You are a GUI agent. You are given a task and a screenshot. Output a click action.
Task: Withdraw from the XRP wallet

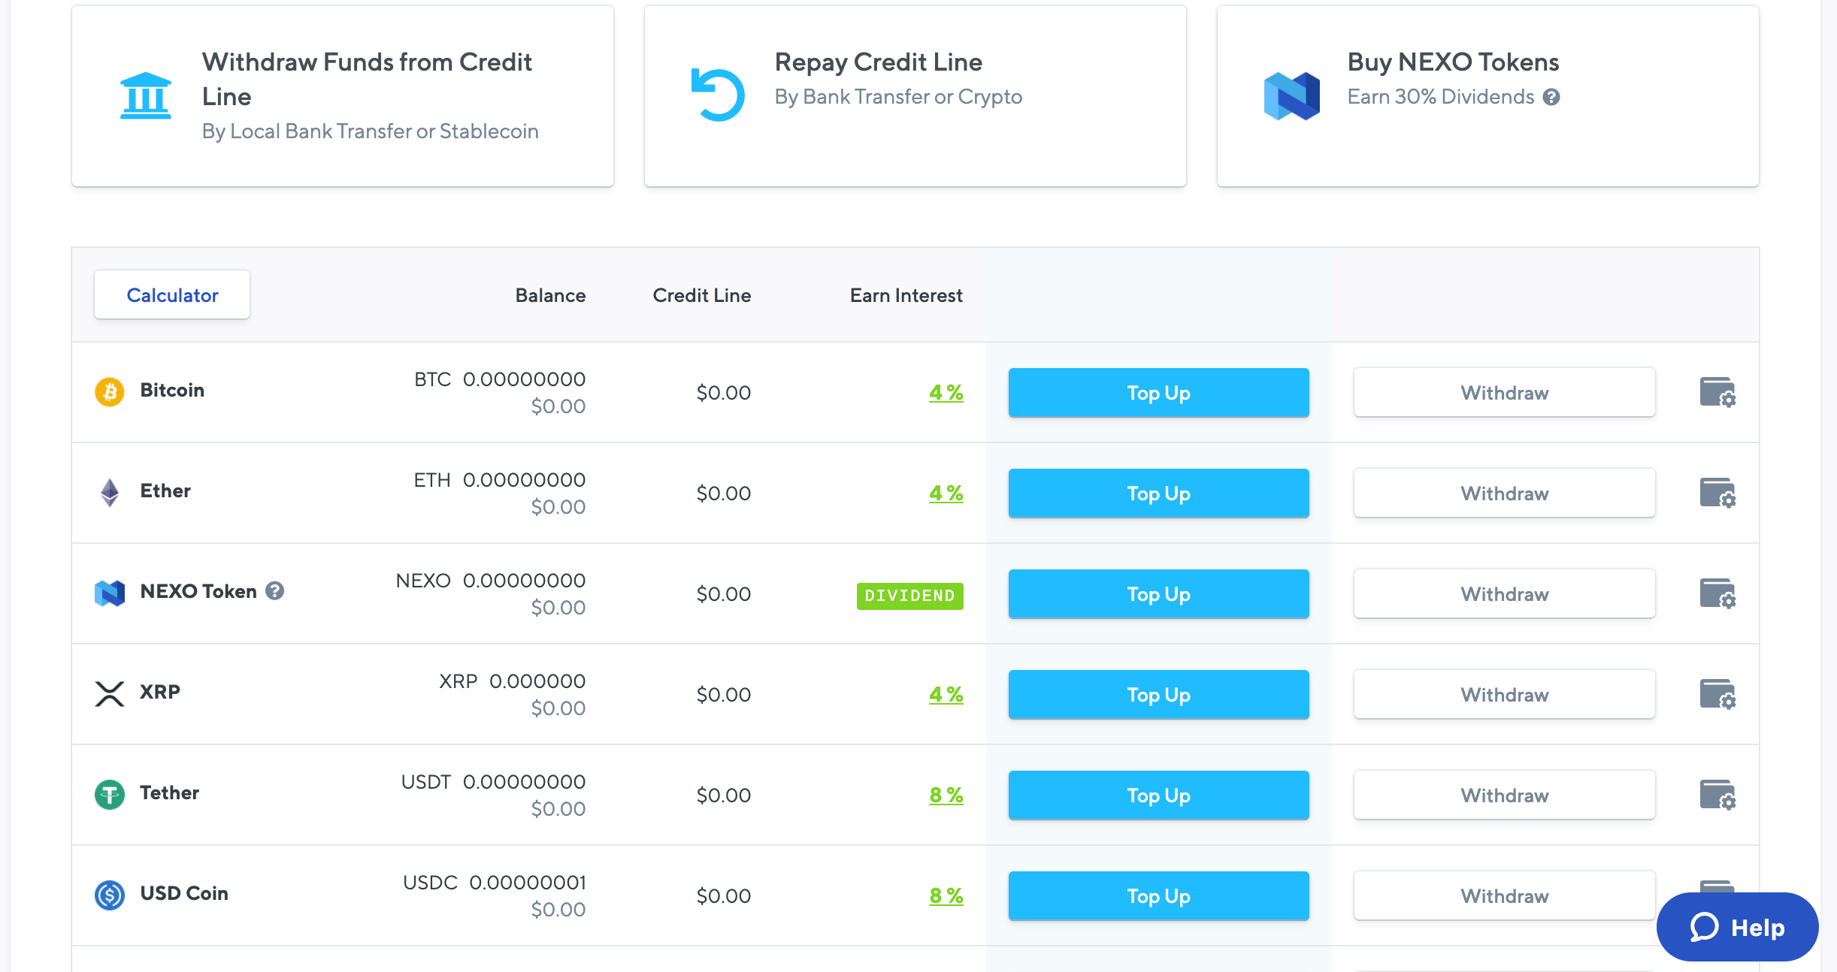[1504, 694]
